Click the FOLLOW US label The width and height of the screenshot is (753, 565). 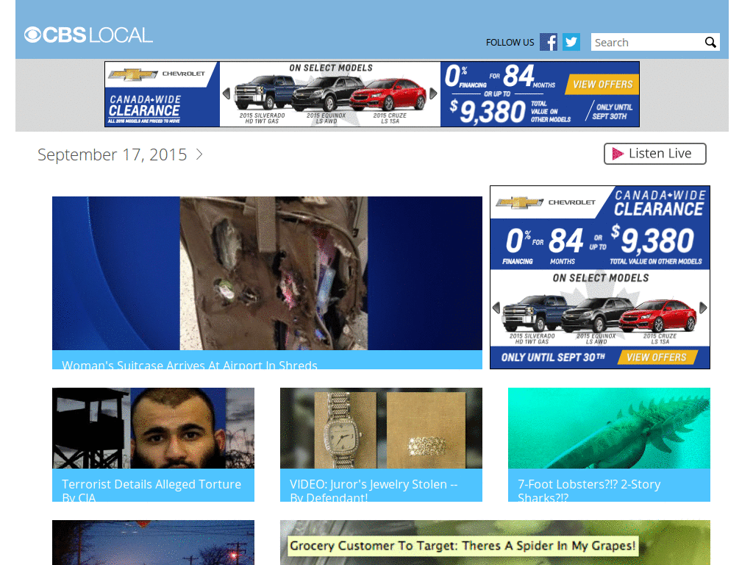click(x=510, y=42)
